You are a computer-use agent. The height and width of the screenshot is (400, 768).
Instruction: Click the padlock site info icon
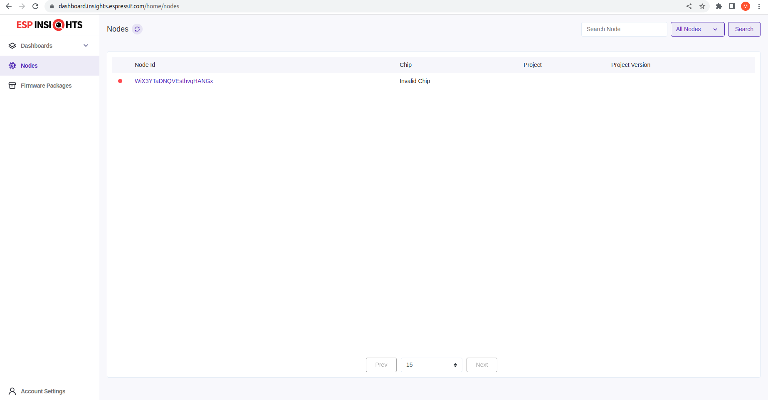click(x=52, y=6)
